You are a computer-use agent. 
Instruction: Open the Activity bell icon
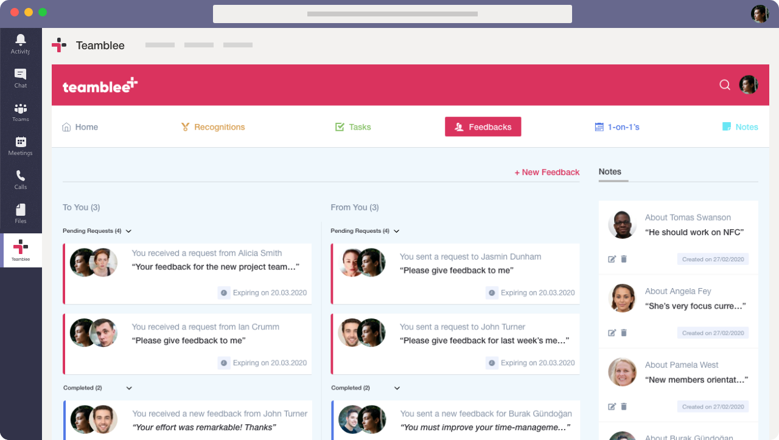pos(21,44)
